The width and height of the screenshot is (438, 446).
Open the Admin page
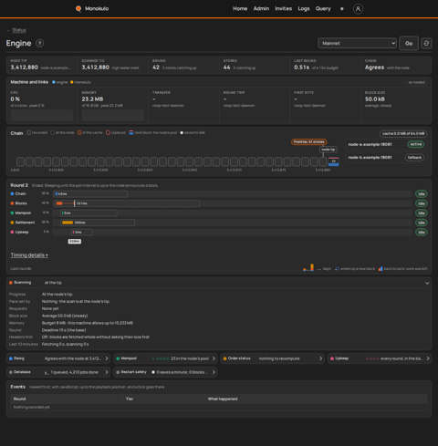pos(261,9)
